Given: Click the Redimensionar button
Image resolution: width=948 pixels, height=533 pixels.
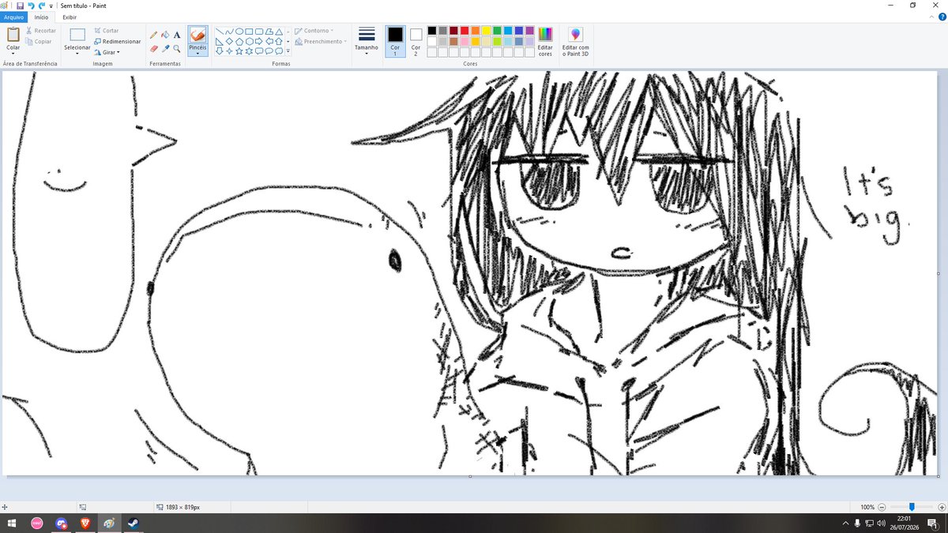Looking at the screenshot, I should coord(117,41).
